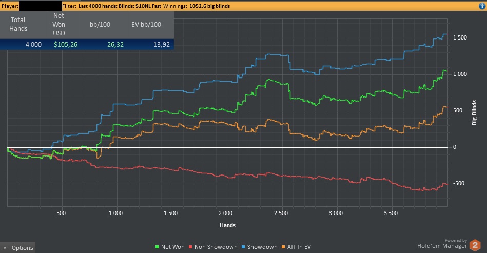This screenshot has width=487, height=253.
Task: Click the 2 500 x-axis label
Action: coord(281,213)
